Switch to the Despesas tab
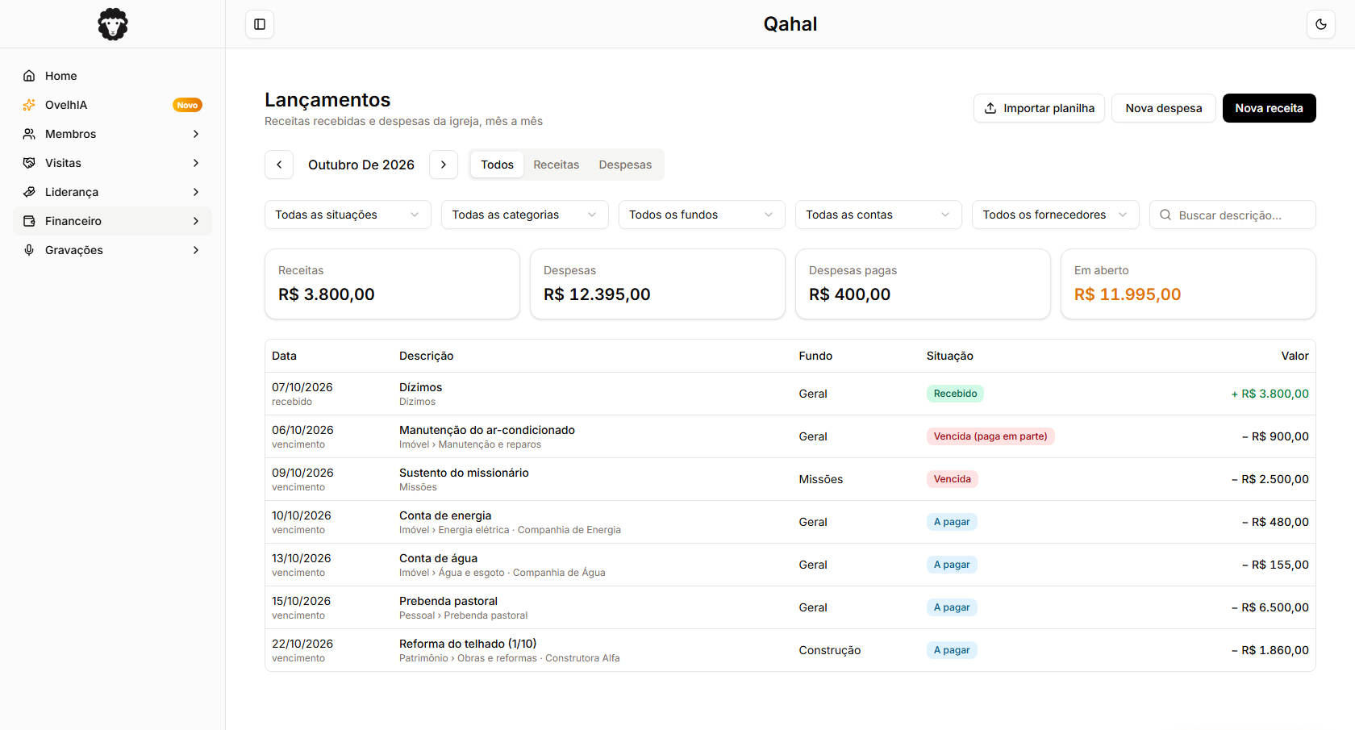 [x=625, y=165]
